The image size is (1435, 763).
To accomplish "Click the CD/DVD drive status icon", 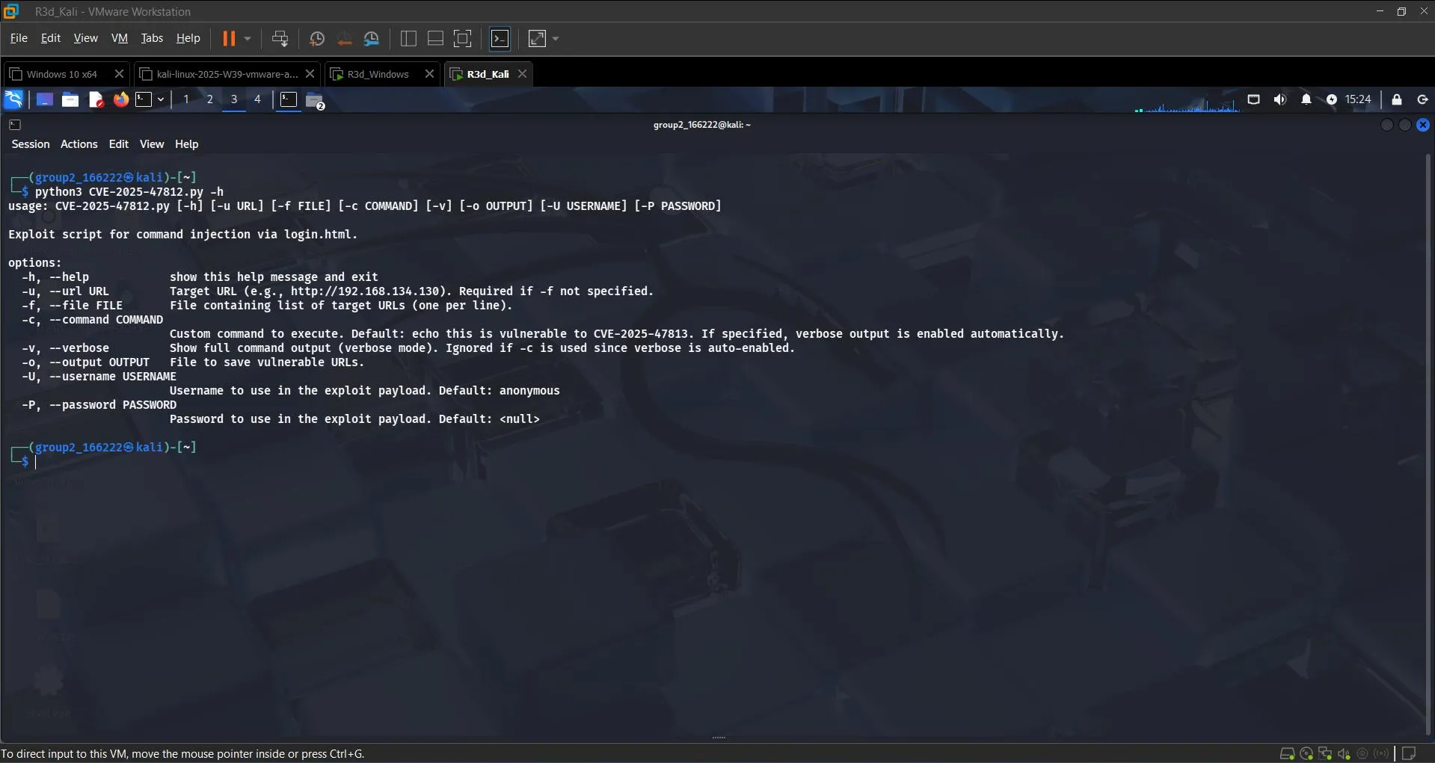I will point(1306,753).
